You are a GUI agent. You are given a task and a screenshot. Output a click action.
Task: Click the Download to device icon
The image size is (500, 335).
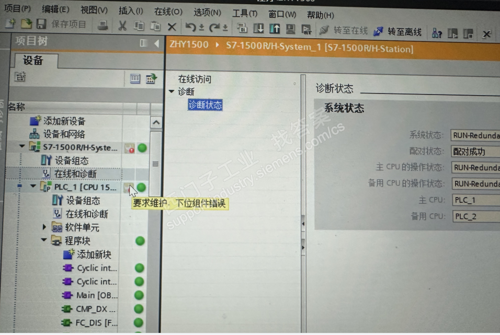(258, 28)
